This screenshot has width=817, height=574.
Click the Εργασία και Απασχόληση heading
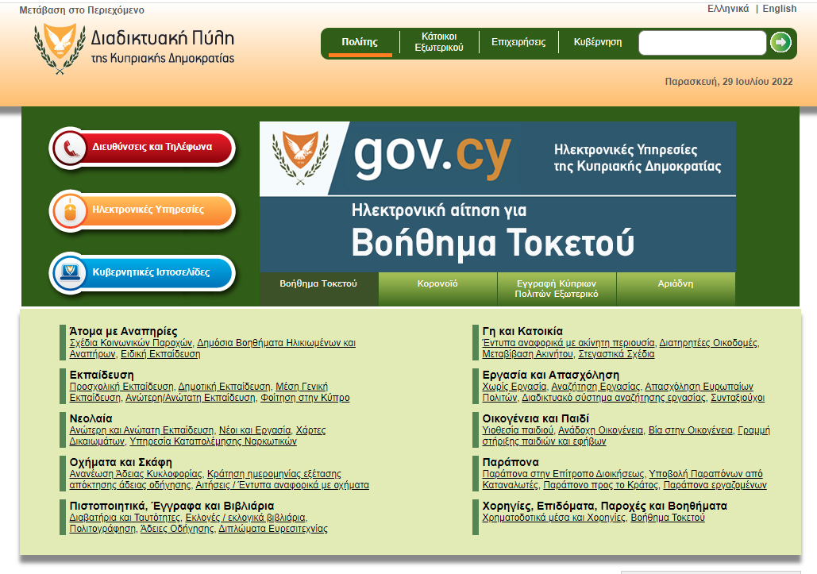click(551, 375)
